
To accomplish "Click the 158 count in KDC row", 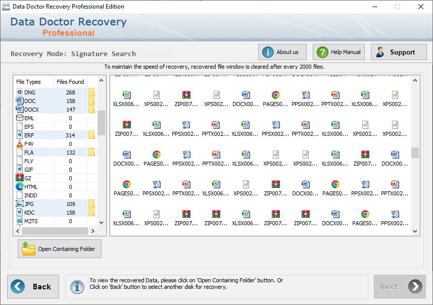I will click(70, 213).
